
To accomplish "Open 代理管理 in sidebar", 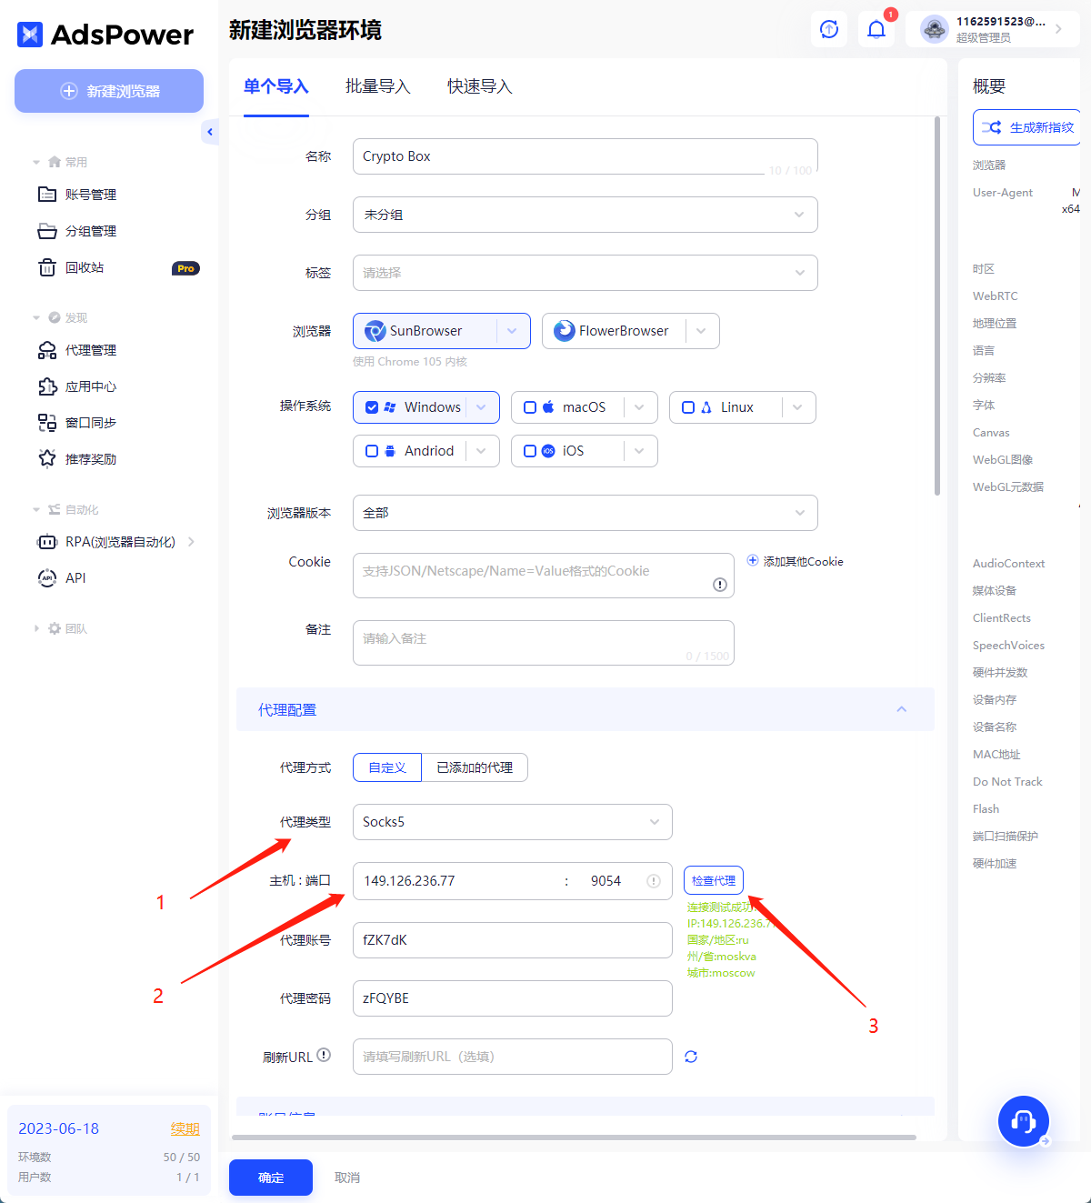I will pos(91,350).
